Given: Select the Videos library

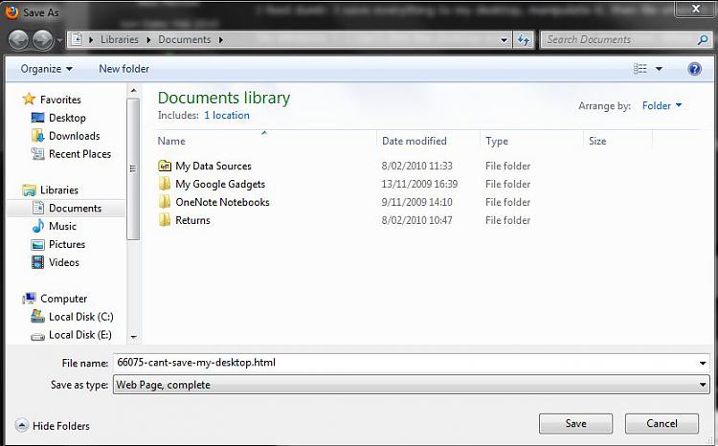Looking at the screenshot, I should tap(63, 262).
